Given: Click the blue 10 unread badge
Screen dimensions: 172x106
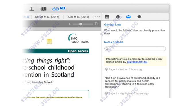Looking at the screenshot, I should (x=62, y=8).
